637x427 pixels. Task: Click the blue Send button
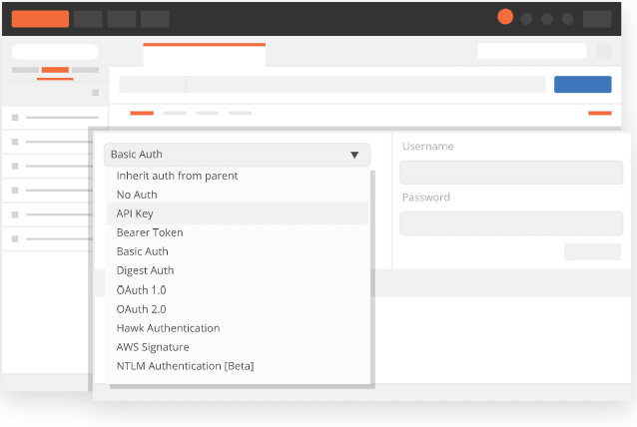pyautogui.click(x=582, y=85)
